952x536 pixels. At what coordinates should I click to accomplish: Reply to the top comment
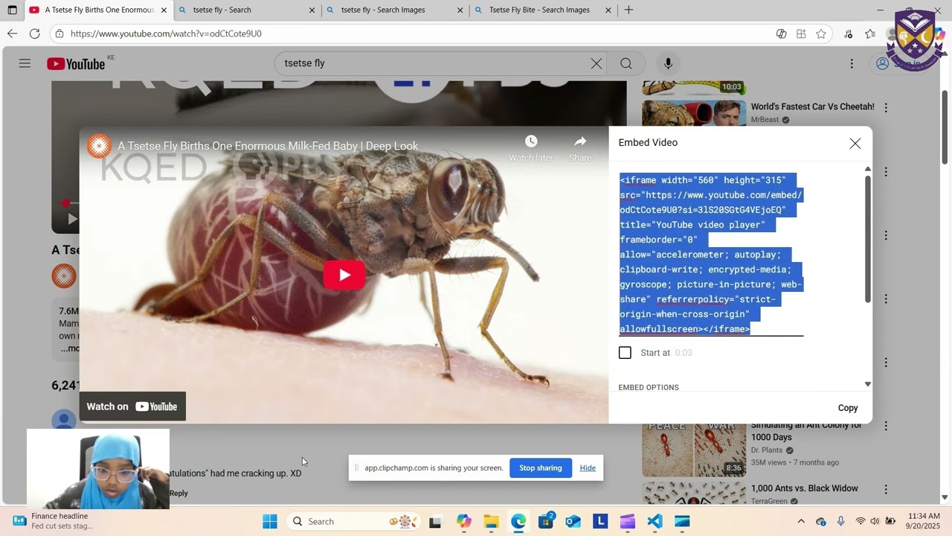click(x=178, y=494)
